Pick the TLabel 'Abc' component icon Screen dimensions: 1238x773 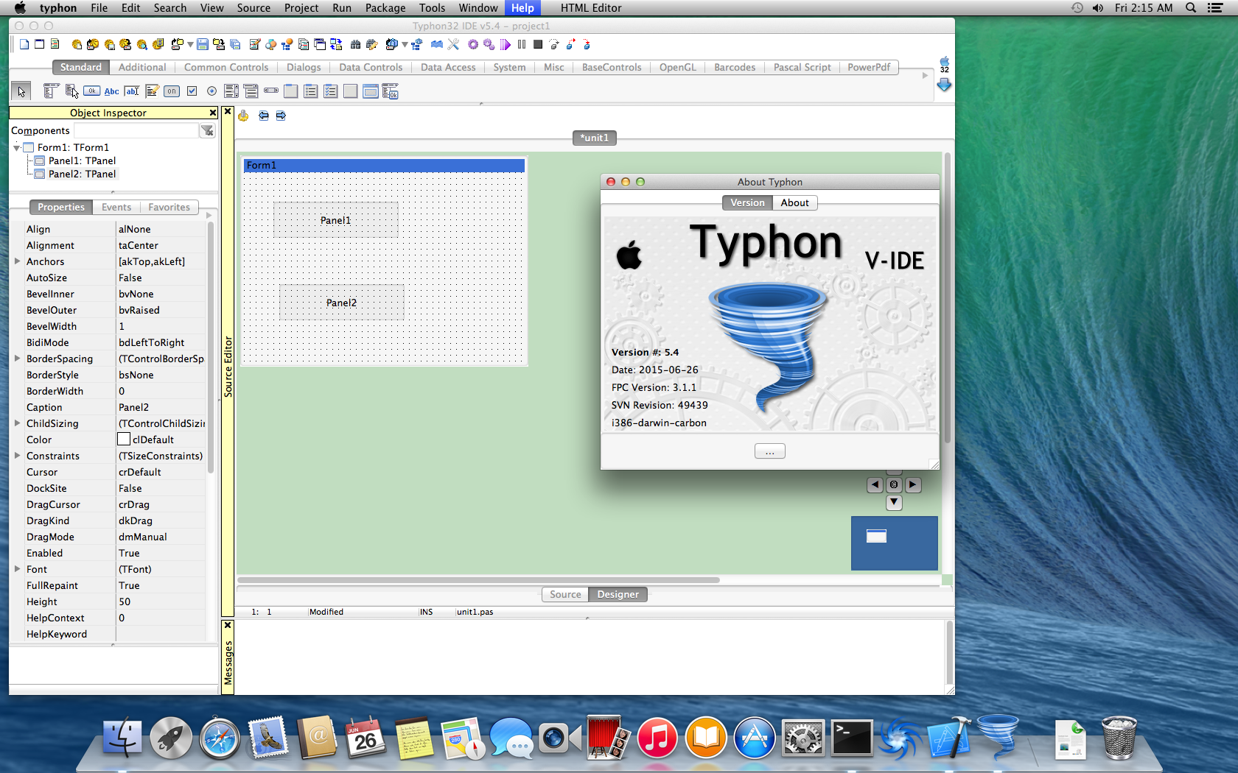click(111, 91)
